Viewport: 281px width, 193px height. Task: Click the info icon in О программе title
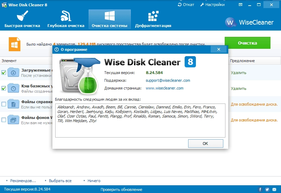tap(57, 49)
